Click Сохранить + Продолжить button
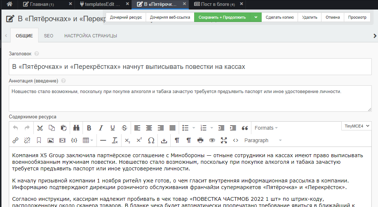Image resolution: width=378 pixels, height=207 pixels. coord(222,17)
